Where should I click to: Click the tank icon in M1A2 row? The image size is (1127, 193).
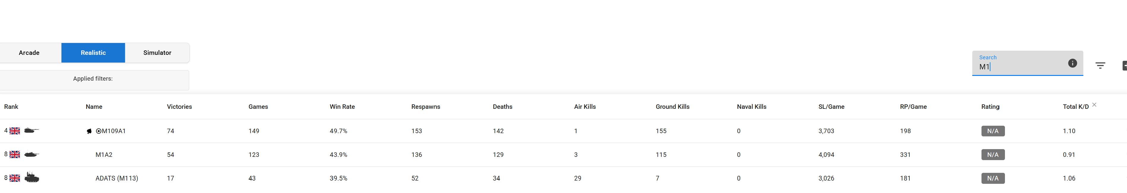31,154
